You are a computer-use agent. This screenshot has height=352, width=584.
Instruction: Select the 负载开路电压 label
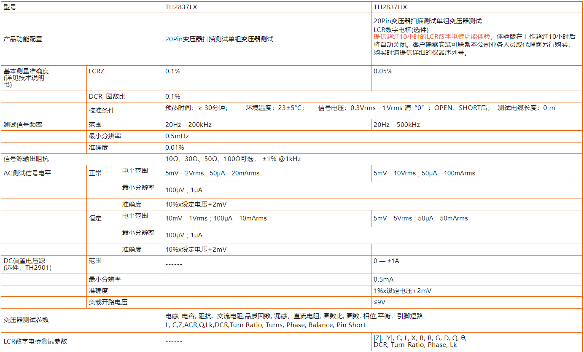click(x=108, y=302)
